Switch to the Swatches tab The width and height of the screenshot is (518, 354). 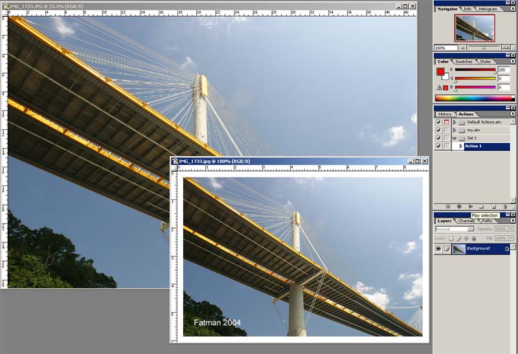coord(464,61)
